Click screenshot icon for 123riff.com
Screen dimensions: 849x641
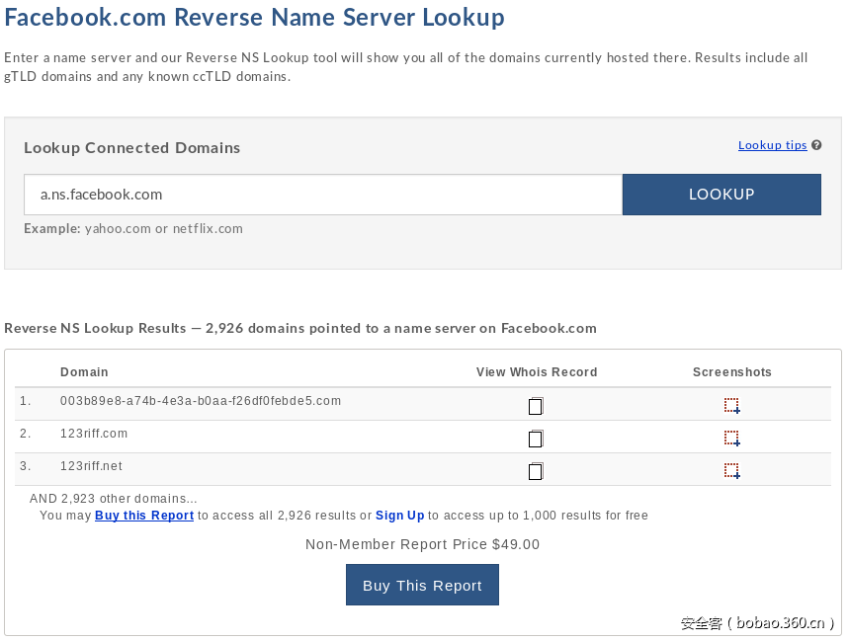[x=731, y=438]
